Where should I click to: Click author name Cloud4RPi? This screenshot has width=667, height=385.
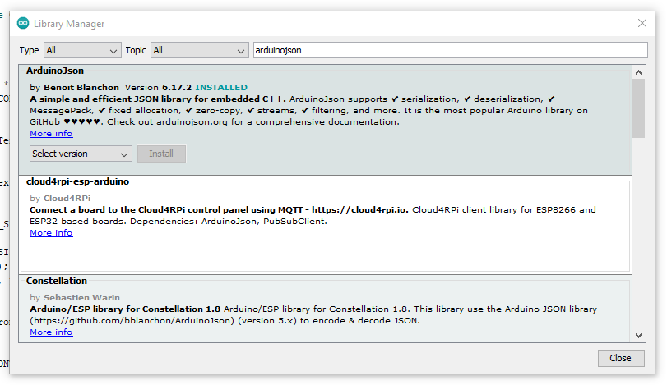(x=67, y=198)
